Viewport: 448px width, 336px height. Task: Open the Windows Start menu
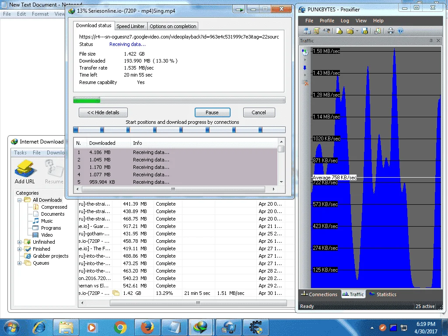(11, 327)
